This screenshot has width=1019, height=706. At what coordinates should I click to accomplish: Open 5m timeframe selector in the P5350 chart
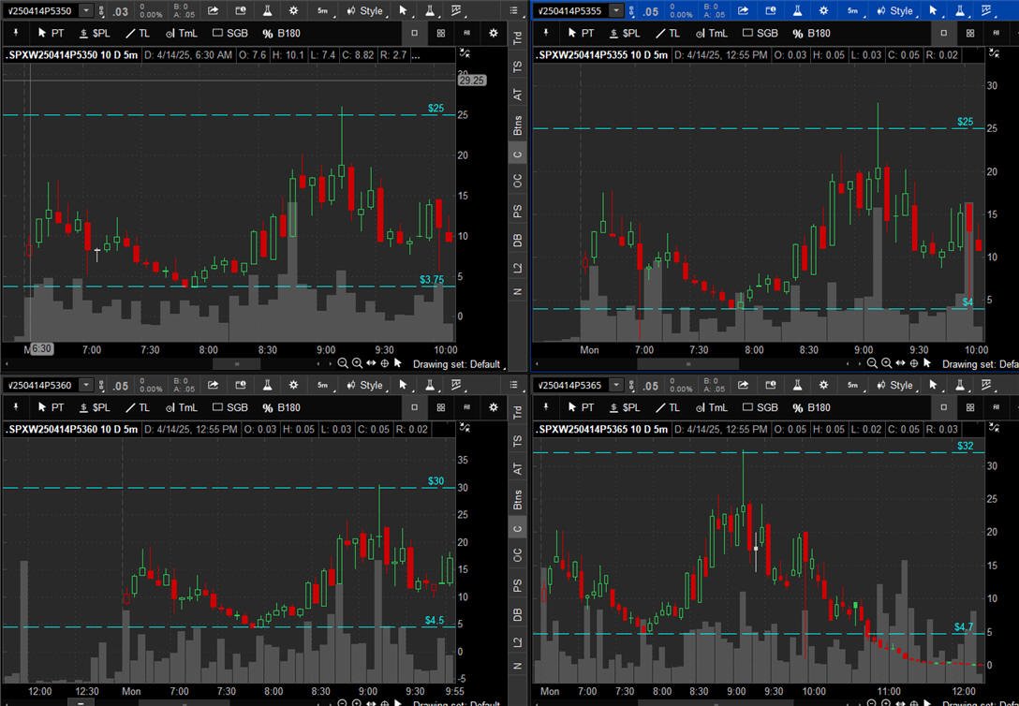(323, 11)
